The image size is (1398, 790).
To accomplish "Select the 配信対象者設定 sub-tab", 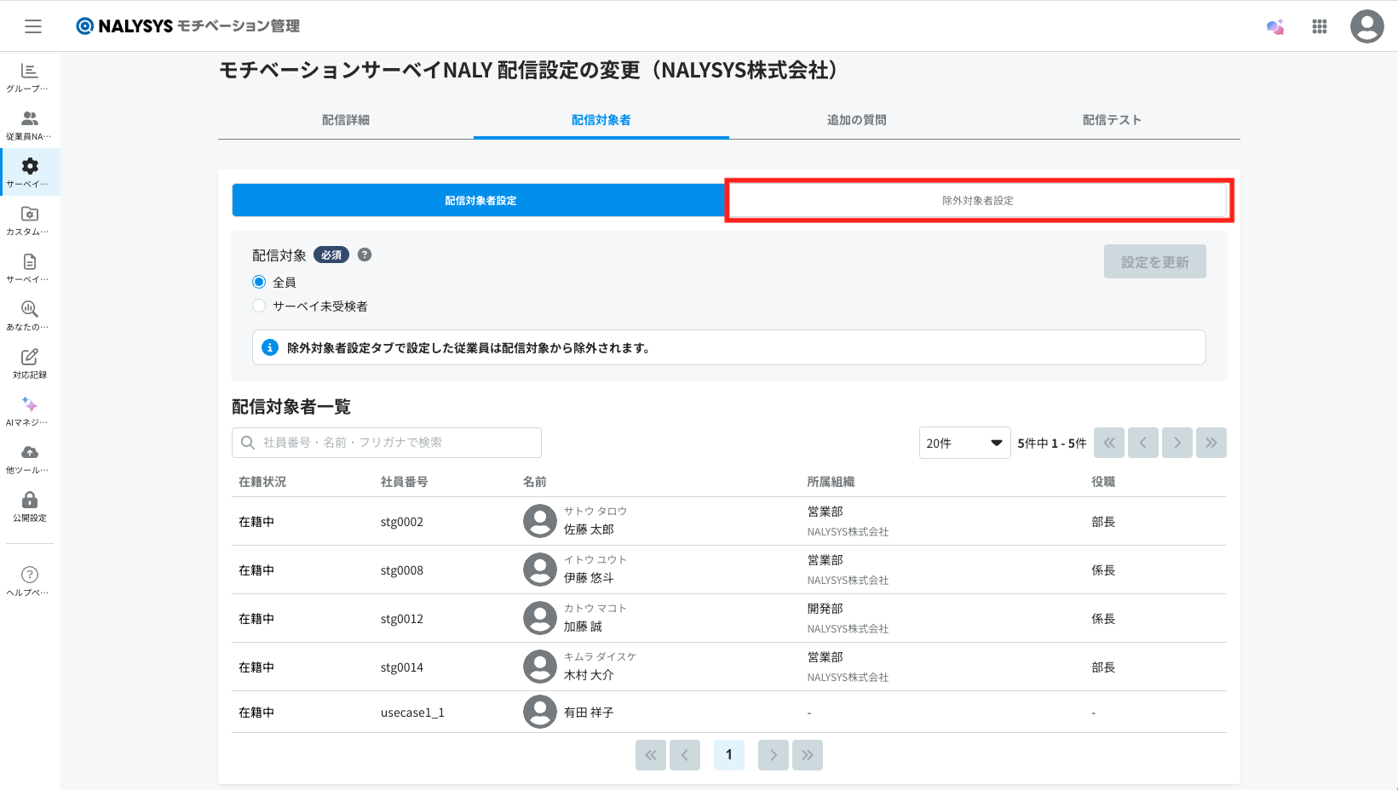I will (480, 201).
